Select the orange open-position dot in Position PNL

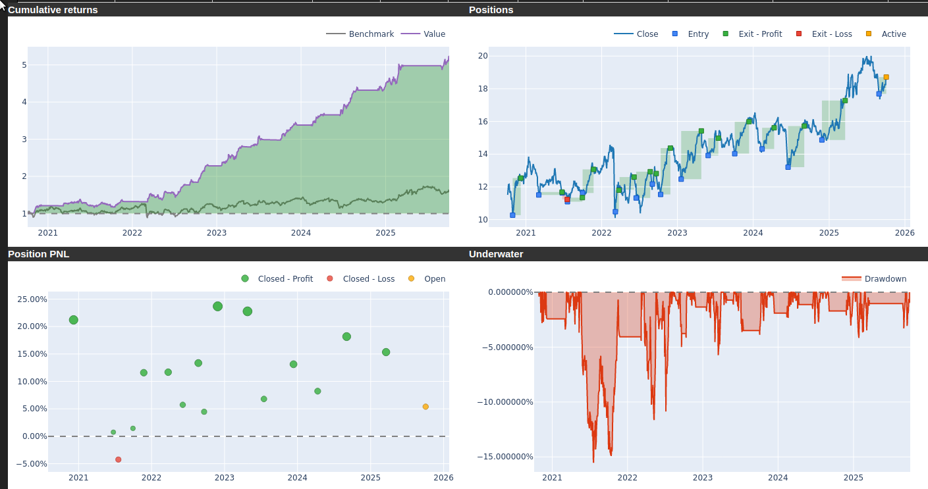coord(425,407)
